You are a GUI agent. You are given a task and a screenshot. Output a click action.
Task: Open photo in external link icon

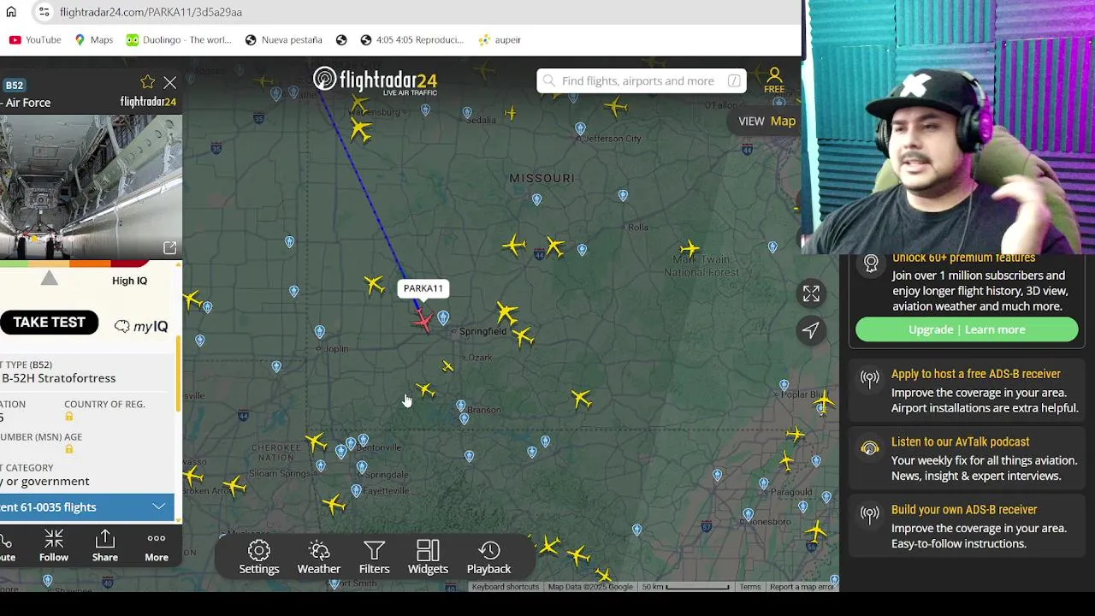(x=169, y=247)
